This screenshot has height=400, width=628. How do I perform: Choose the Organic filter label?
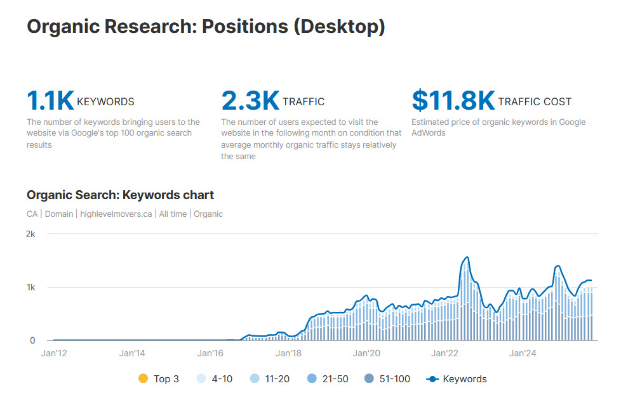coord(208,214)
